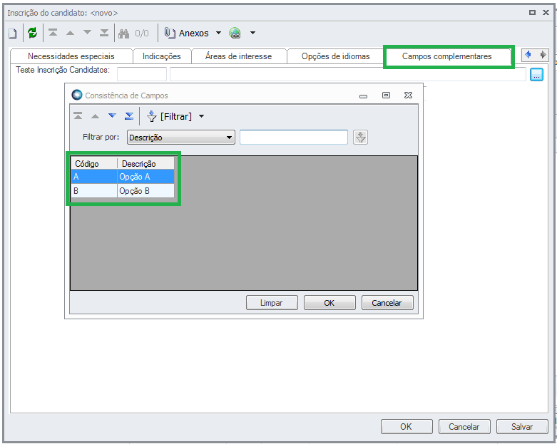Go to first record in main toolbar
This screenshot has width=557, height=444.
pos(53,33)
